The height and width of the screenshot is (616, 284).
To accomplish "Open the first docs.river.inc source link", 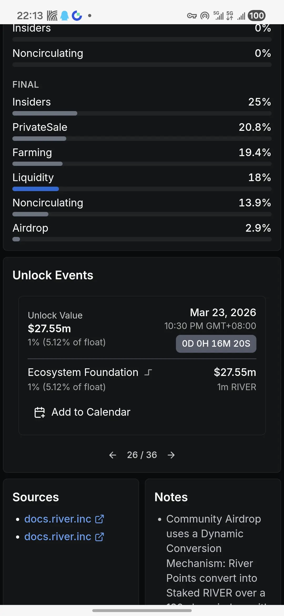I will click(58, 519).
